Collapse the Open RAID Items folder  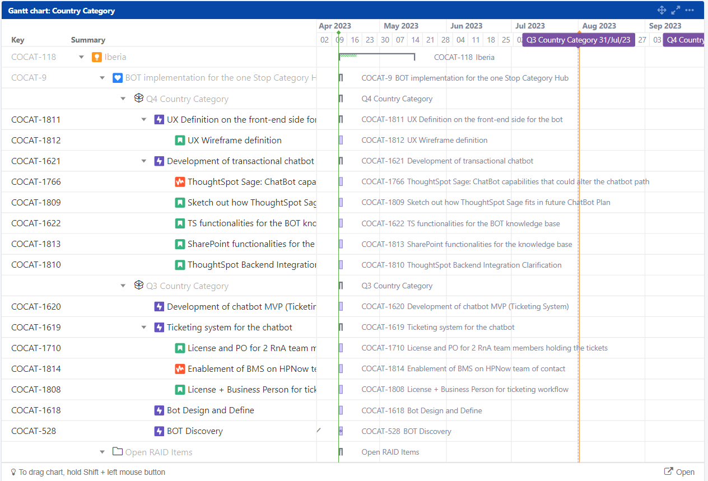coord(102,452)
